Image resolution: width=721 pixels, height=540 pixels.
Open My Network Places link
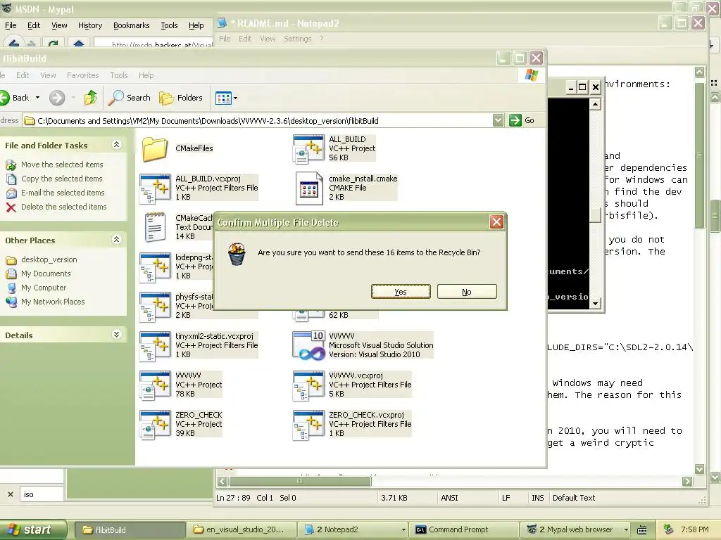click(x=53, y=302)
